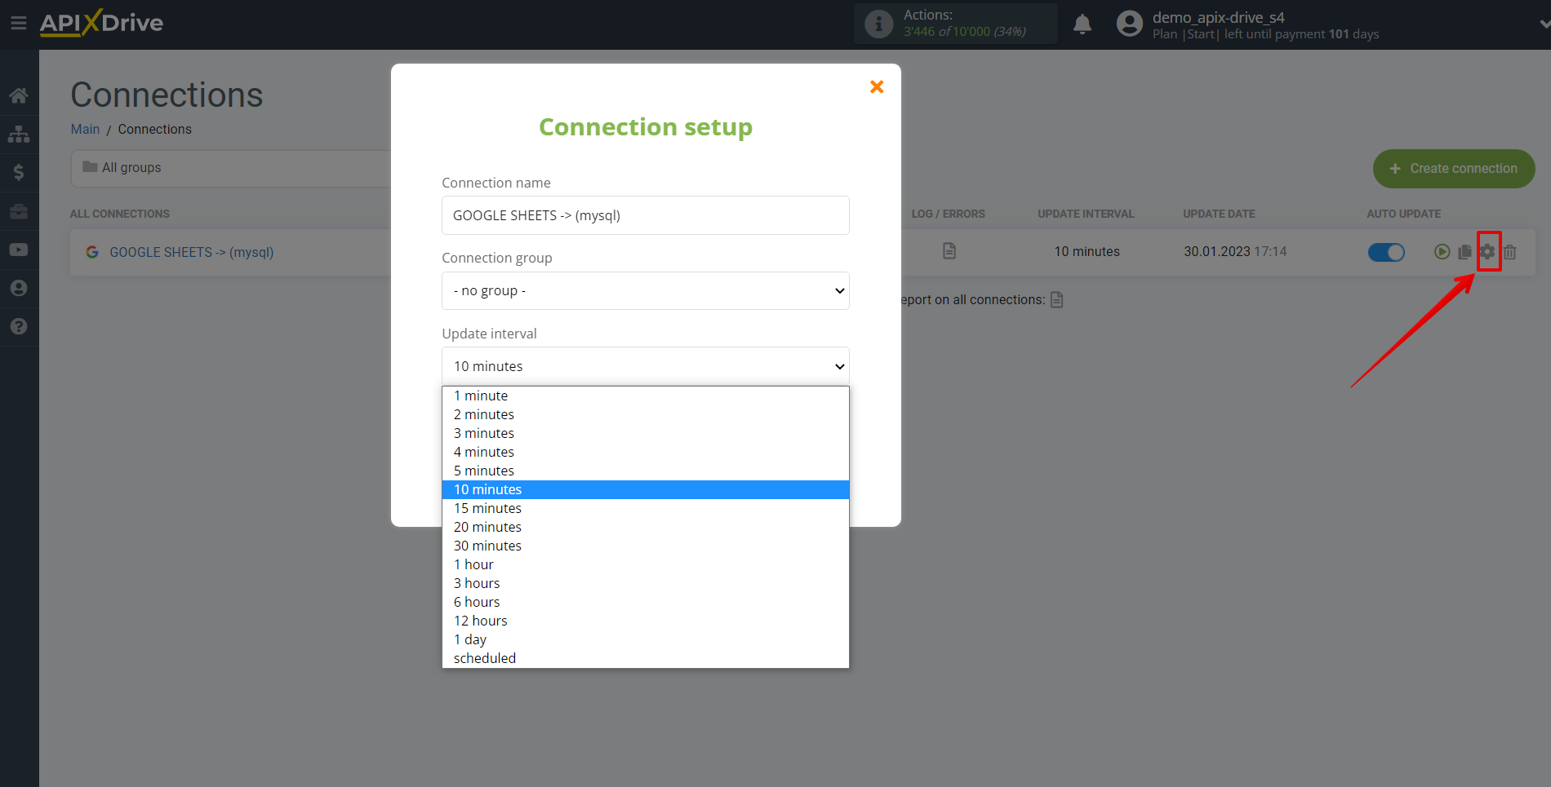Viewport: 1551px width, 787px height.
Task: Open the video tutorials sidebar icon
Action: click(19, 250)
